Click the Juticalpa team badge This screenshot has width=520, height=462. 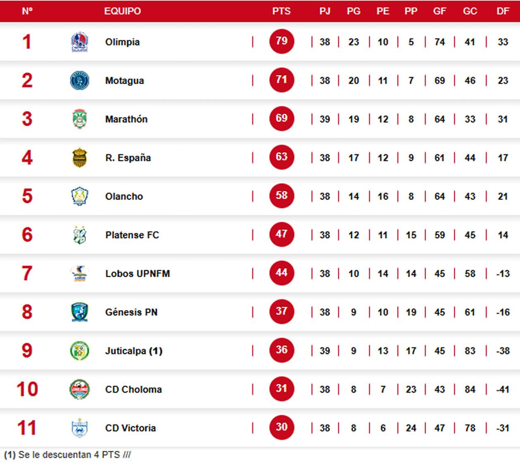80,351
